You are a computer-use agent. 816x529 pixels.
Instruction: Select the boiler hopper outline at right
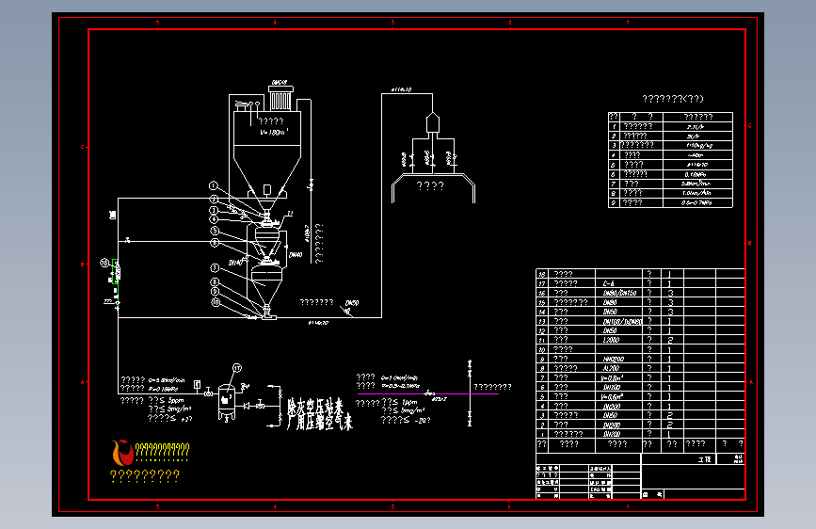(x=433, y=188)
